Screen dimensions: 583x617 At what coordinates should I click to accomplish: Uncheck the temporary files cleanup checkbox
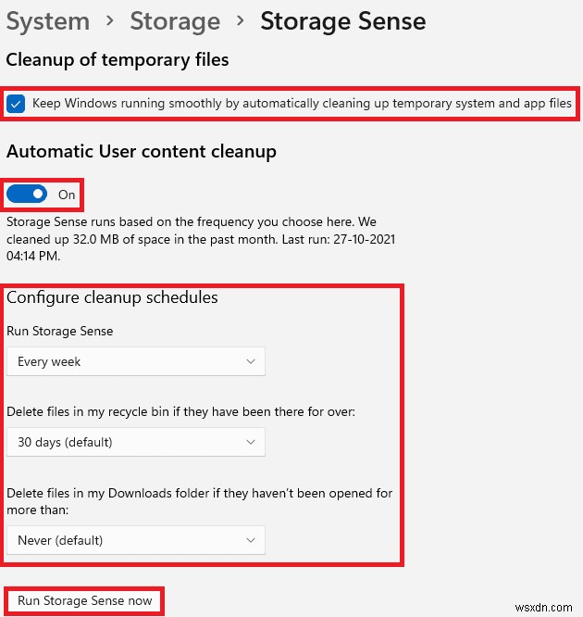(16, 103)
